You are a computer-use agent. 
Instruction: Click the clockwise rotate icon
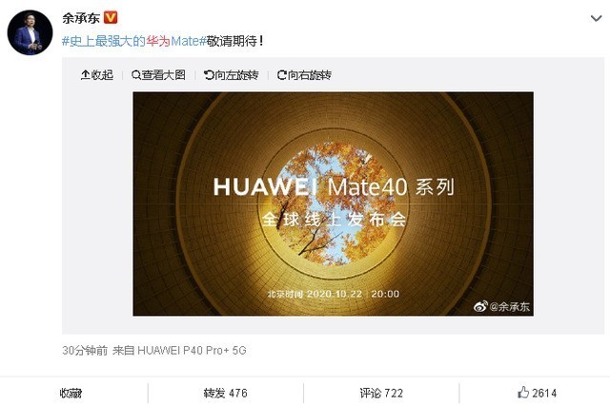282,75
